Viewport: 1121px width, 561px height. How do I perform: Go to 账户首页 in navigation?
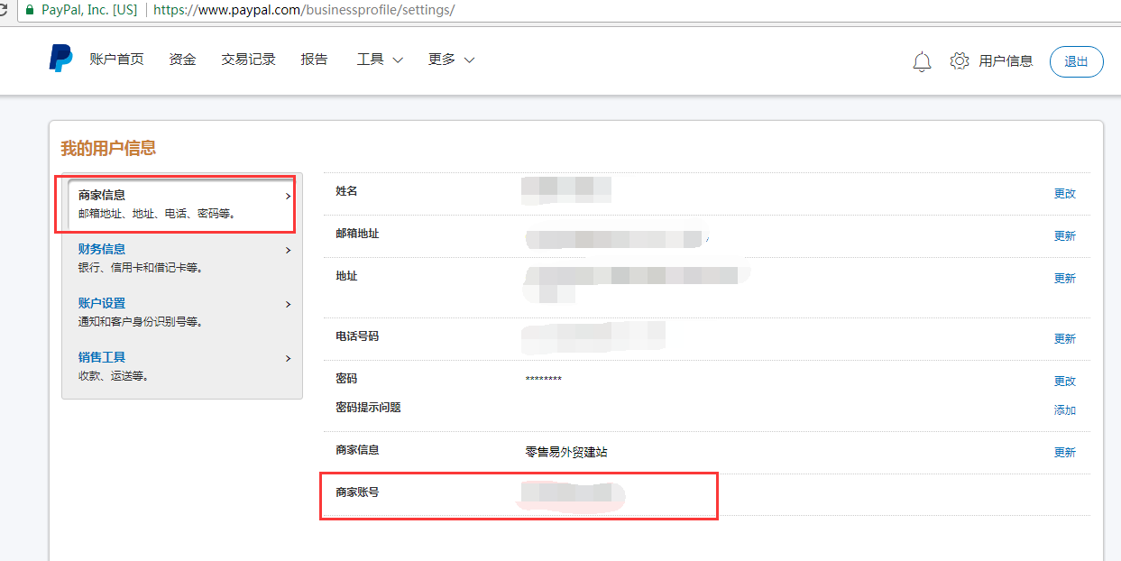116,60
